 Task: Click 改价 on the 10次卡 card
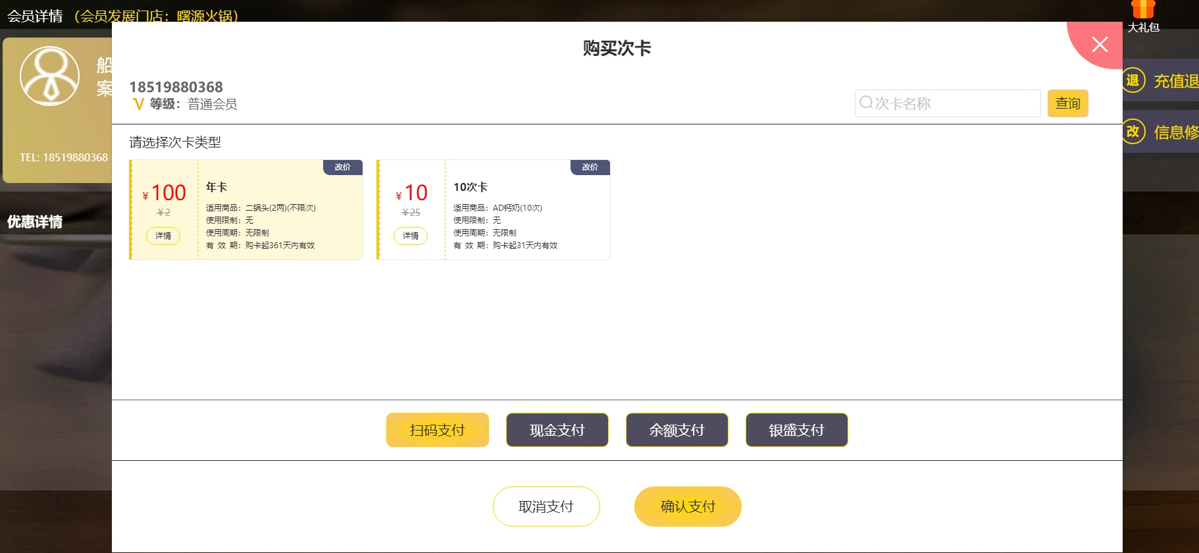(590, 167)
